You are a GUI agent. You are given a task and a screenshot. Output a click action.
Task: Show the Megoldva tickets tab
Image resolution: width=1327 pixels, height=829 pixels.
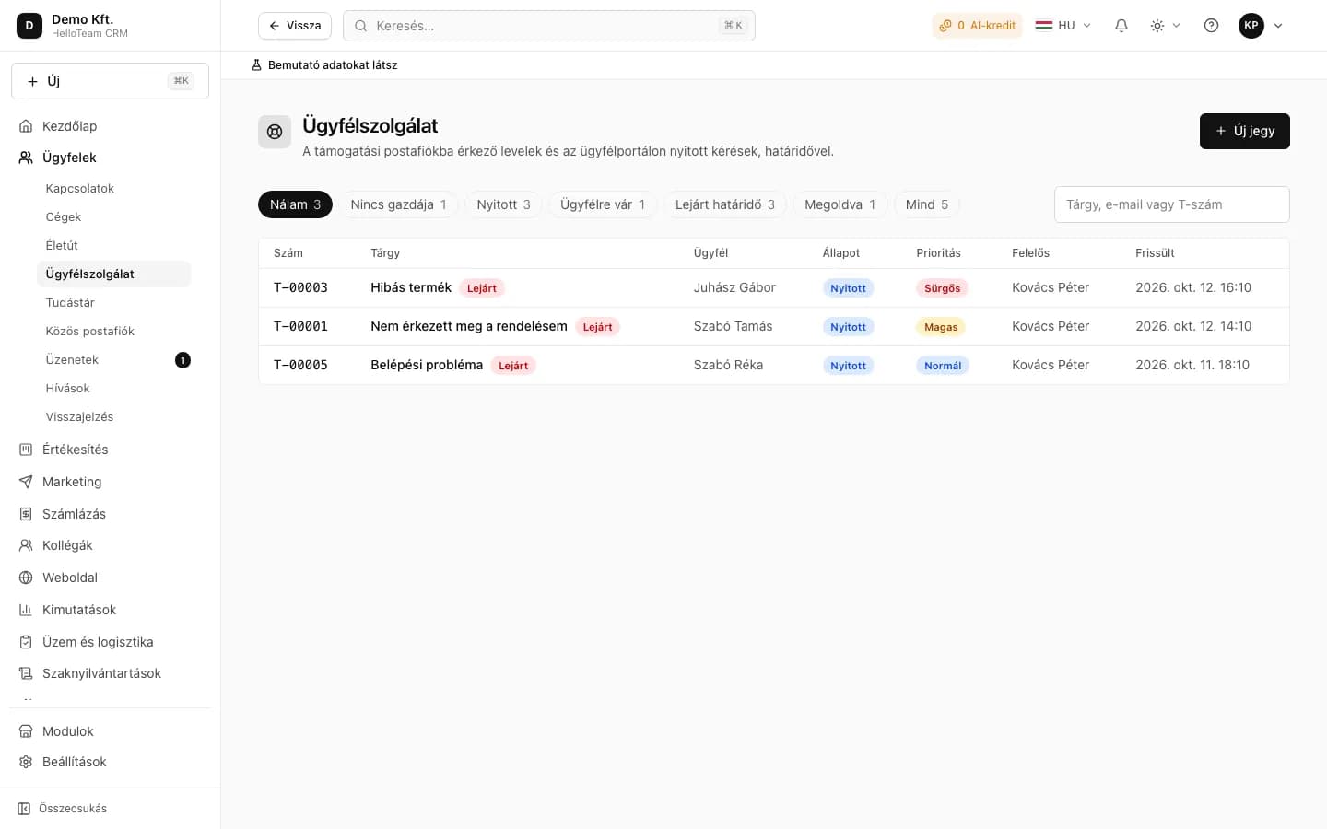tap(840, 204)
